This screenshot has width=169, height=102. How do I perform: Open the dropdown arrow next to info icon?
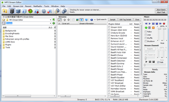[95, 20]
